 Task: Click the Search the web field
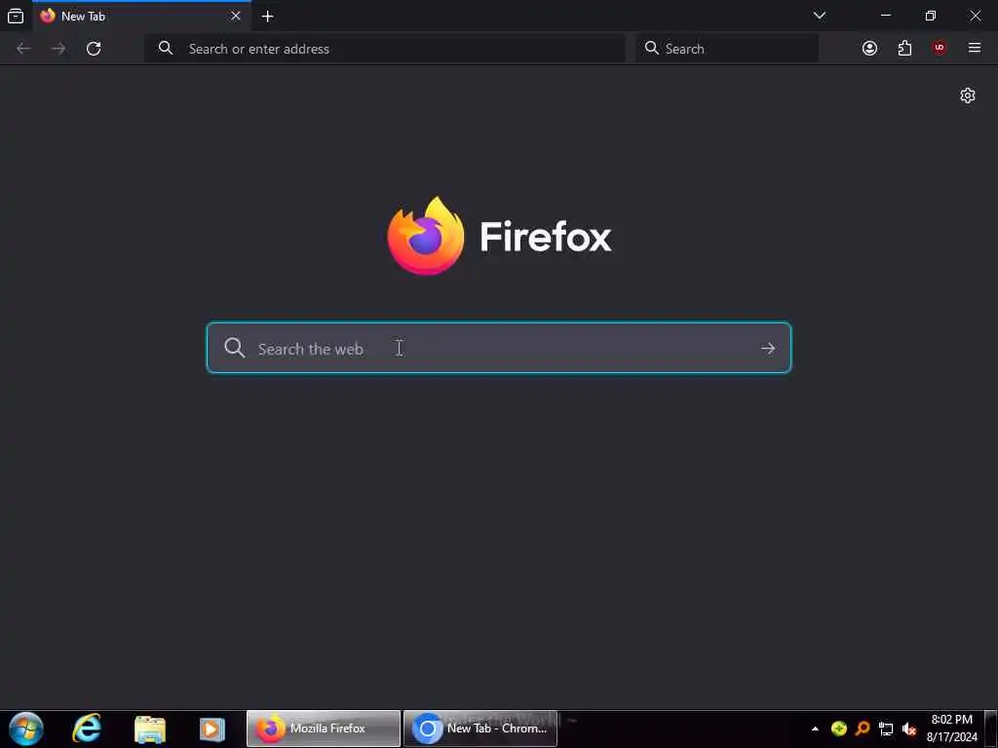[x=499, y=348]
